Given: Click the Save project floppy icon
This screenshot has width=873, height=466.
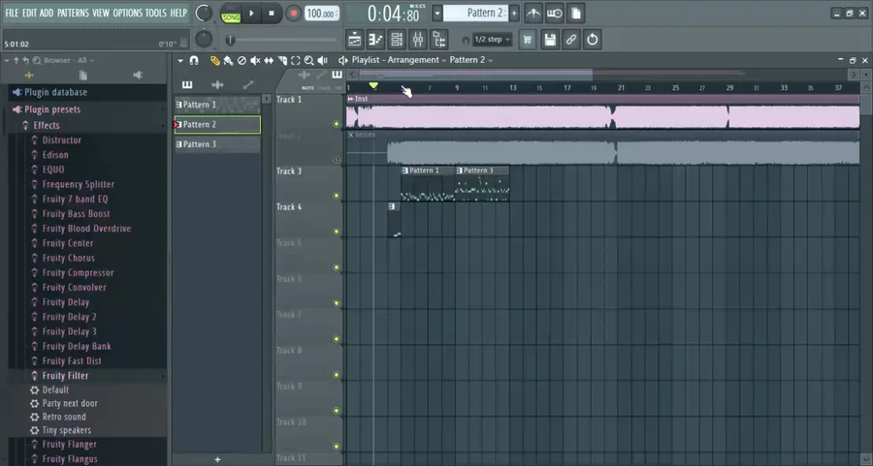Looking at the screenshot, I should tap(550, 40).
